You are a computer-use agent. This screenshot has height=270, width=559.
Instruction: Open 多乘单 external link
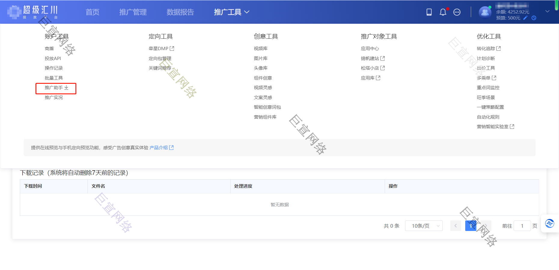click(486, 78)
